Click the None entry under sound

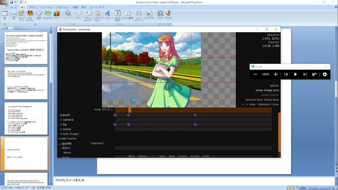[x=67, y=153]
